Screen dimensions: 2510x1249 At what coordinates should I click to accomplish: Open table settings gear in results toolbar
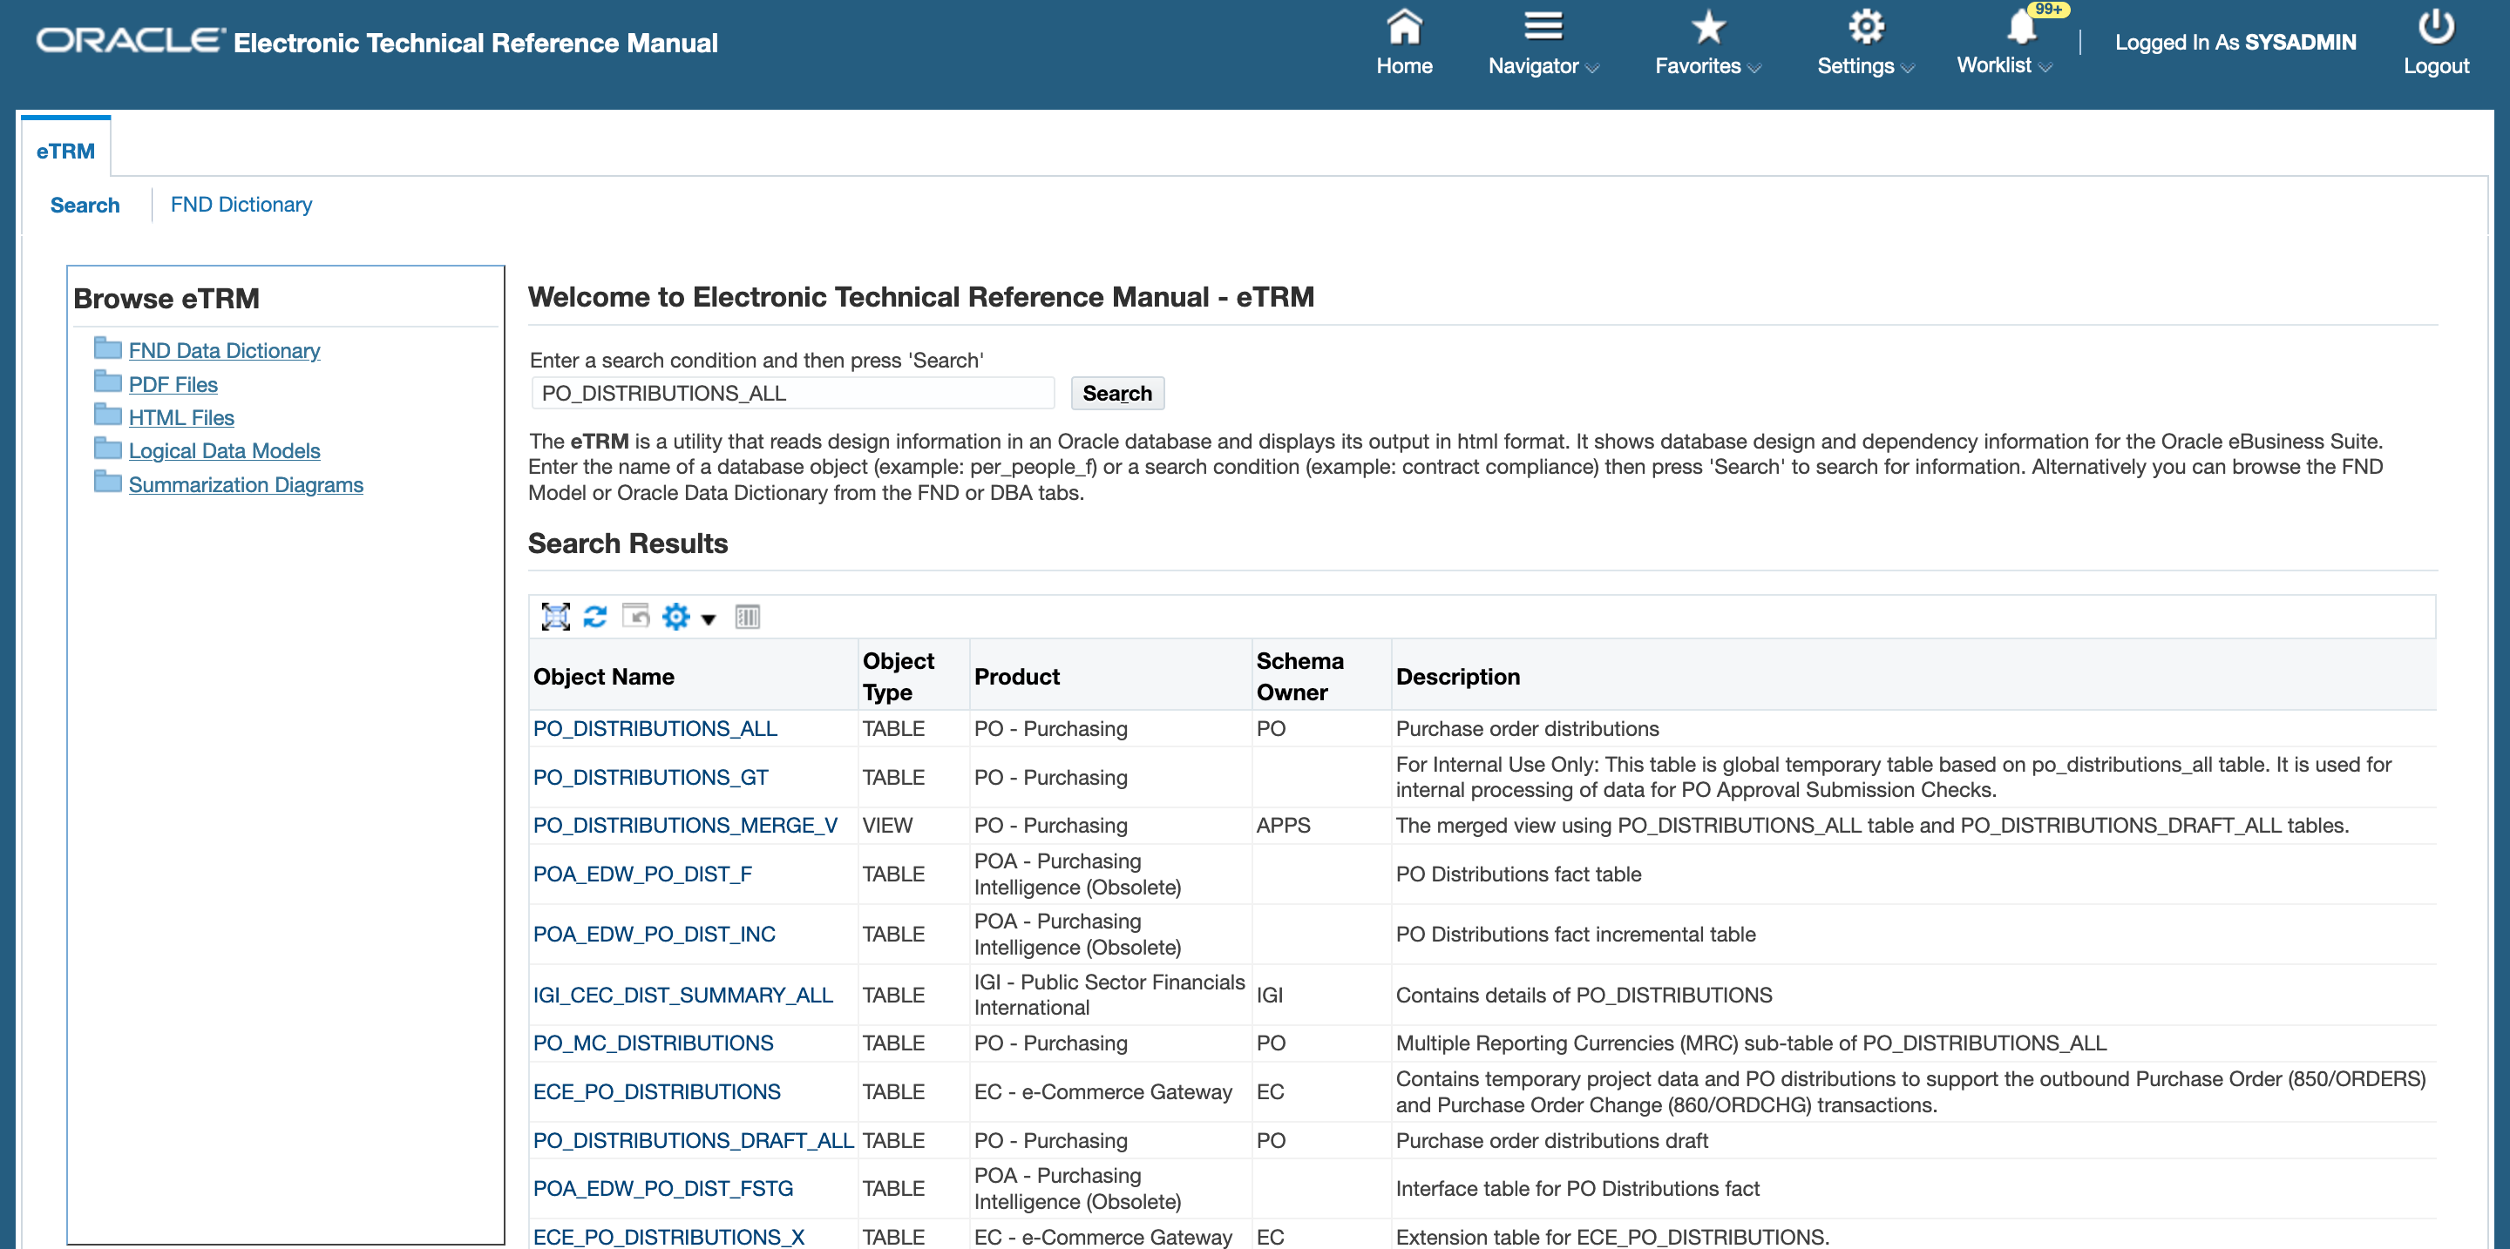675,616
